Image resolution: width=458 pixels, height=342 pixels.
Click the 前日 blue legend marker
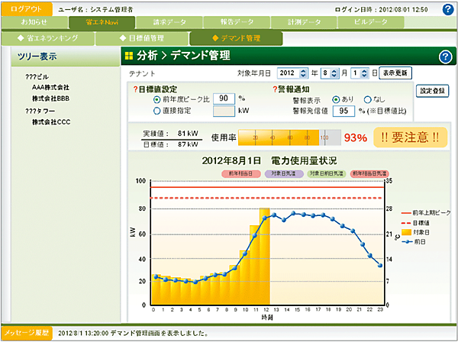pyautogui.click(x=407, y=242)
